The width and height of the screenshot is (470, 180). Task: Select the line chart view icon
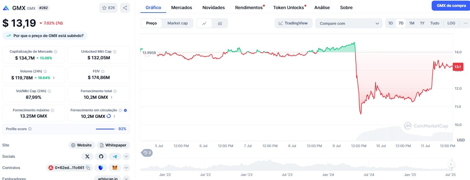coord(205,23)
